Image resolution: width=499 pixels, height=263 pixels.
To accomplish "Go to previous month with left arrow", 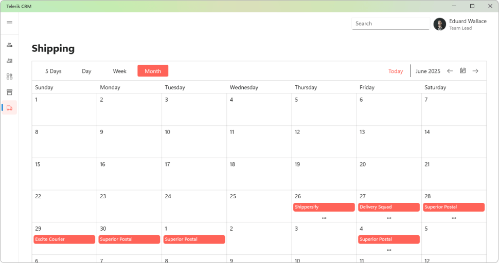I will tap(450, 71).
